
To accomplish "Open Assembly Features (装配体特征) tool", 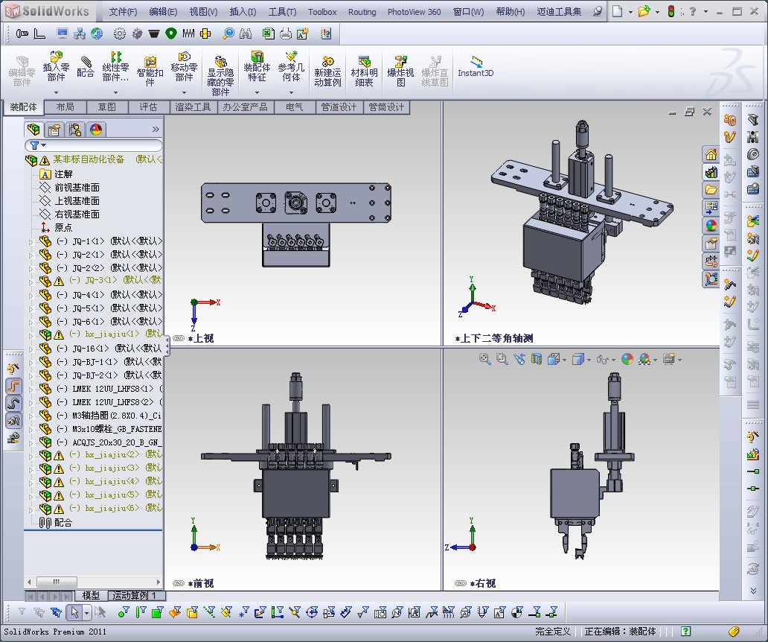I will coord(257,66).
